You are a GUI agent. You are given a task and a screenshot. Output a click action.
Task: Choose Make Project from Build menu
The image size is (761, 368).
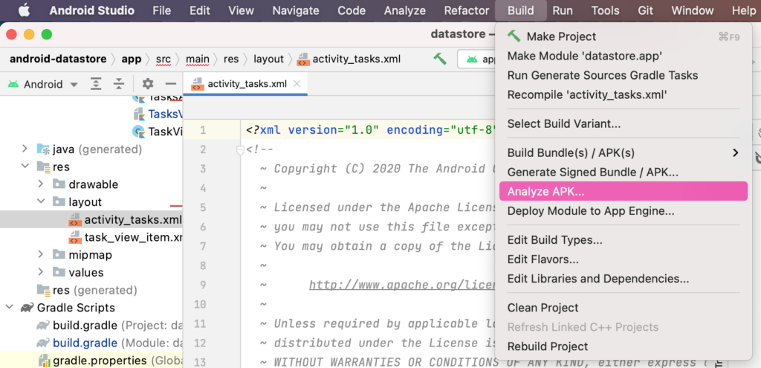pyautogui.click(x=624, y=36)
